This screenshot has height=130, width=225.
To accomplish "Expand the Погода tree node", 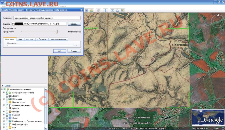I will tap(4, 112).
